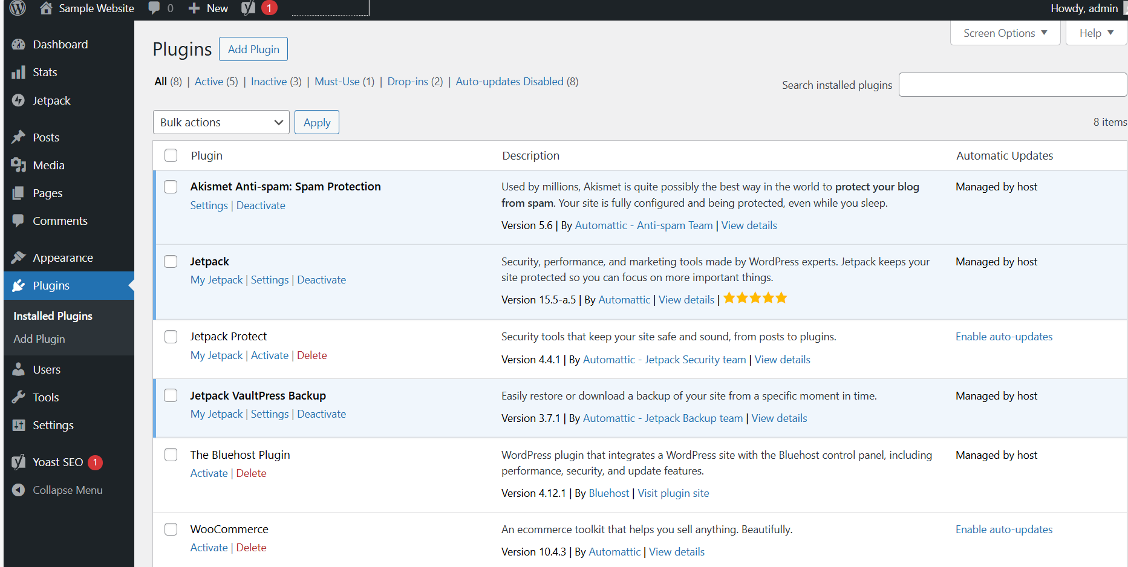The image size is (1128, 567).
Task: Expand the Help panel
Action: click(x=1095, y=33)
